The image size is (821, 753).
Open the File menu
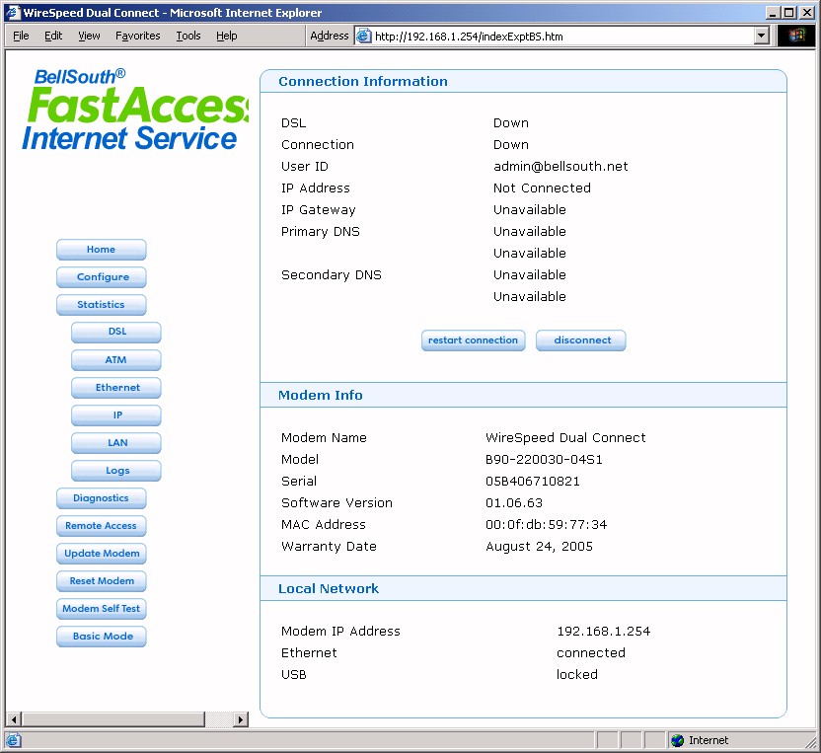pos(21,36)
